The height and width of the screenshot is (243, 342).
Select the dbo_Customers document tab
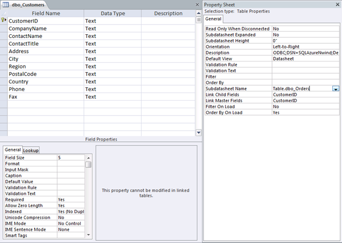(25, 4)
